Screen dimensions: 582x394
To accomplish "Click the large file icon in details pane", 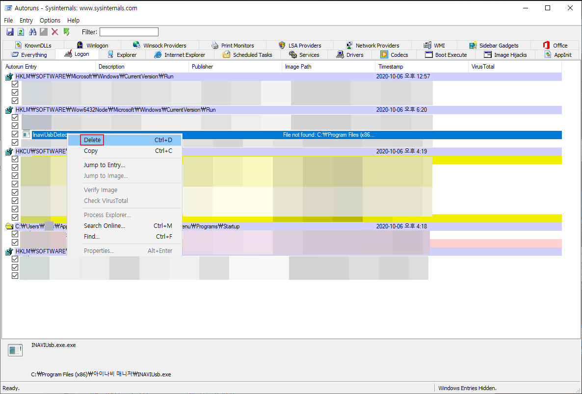I will coord(15,350).
